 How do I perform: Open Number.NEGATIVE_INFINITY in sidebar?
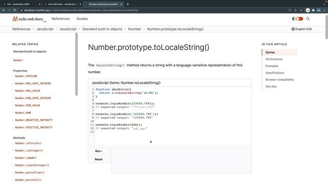(34, 120)
